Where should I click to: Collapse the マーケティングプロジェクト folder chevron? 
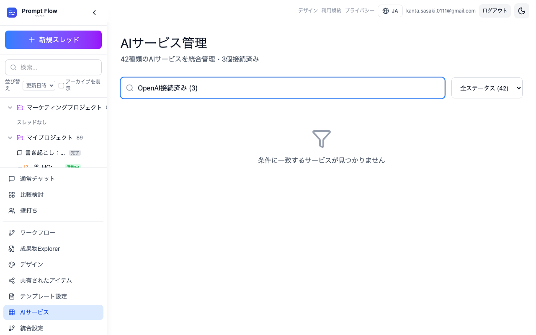coord(10,108)
